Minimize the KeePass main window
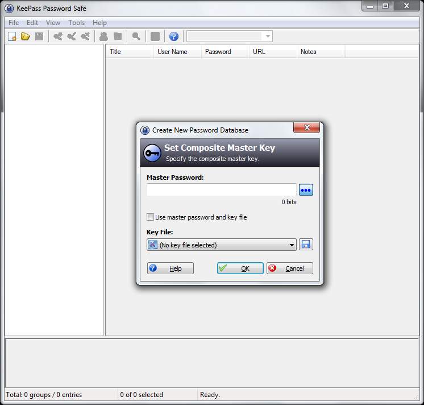 [370, 6]
